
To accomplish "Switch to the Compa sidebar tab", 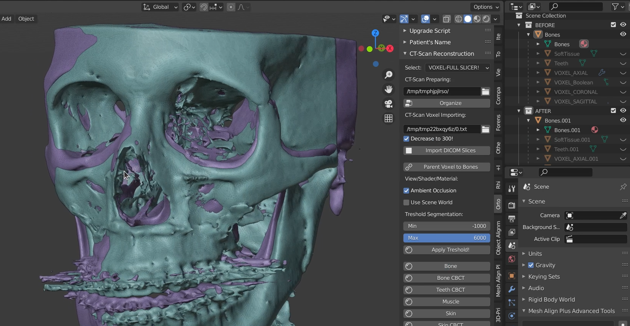I will point(498,96).
